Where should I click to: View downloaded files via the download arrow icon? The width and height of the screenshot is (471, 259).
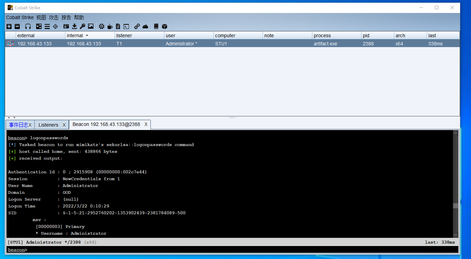point(74,26)
